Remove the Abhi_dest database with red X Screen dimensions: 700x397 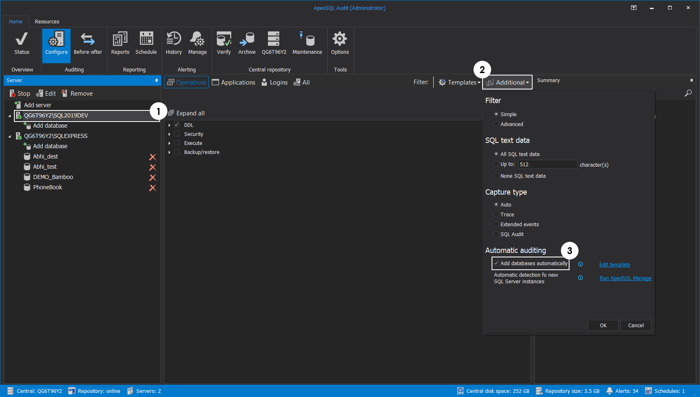(x=153, y=157)
